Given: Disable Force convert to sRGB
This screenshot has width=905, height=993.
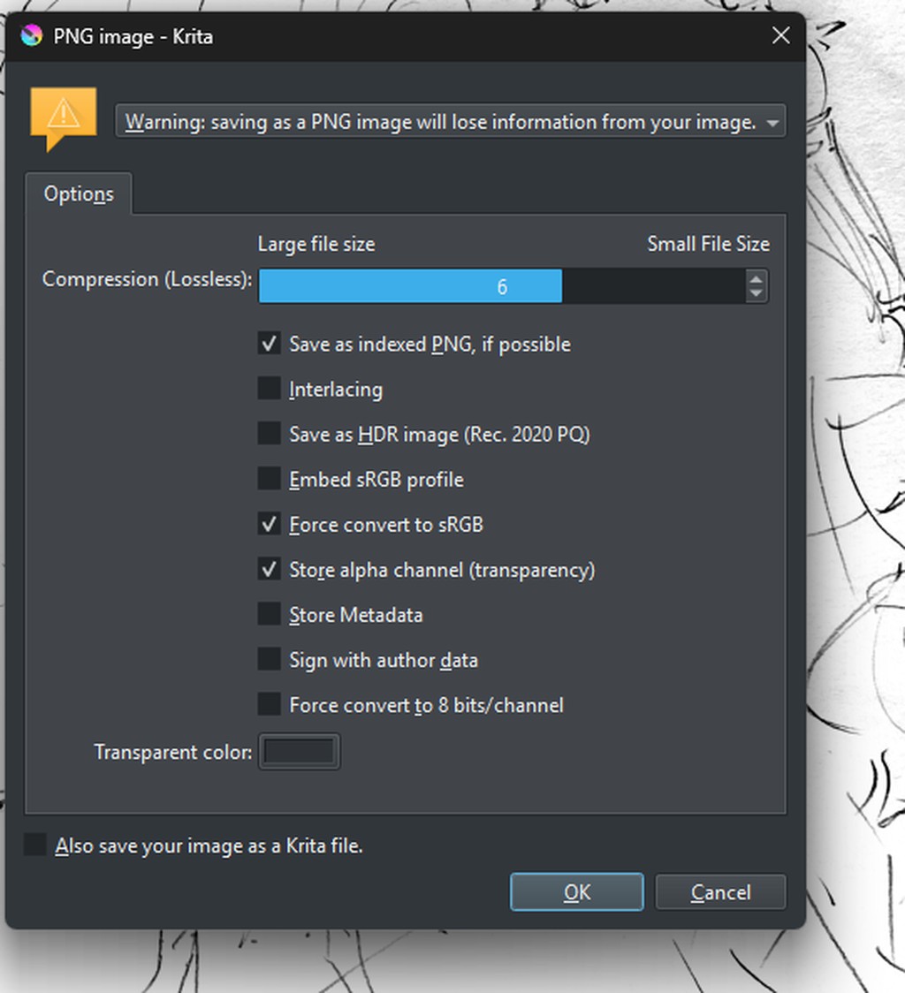Looking at the screenshot, I should tap(270, 524).
